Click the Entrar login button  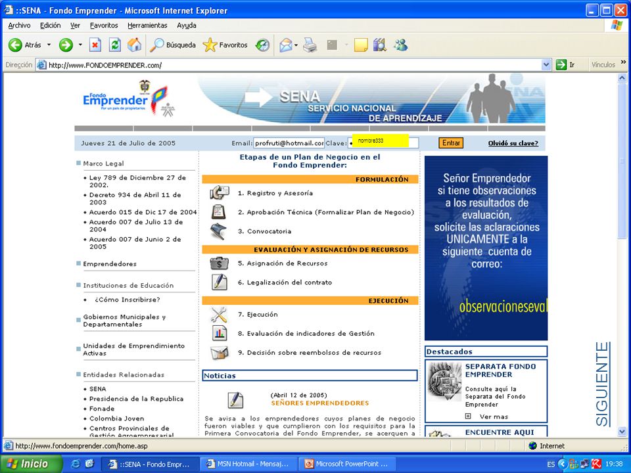[x=451, y=143]
